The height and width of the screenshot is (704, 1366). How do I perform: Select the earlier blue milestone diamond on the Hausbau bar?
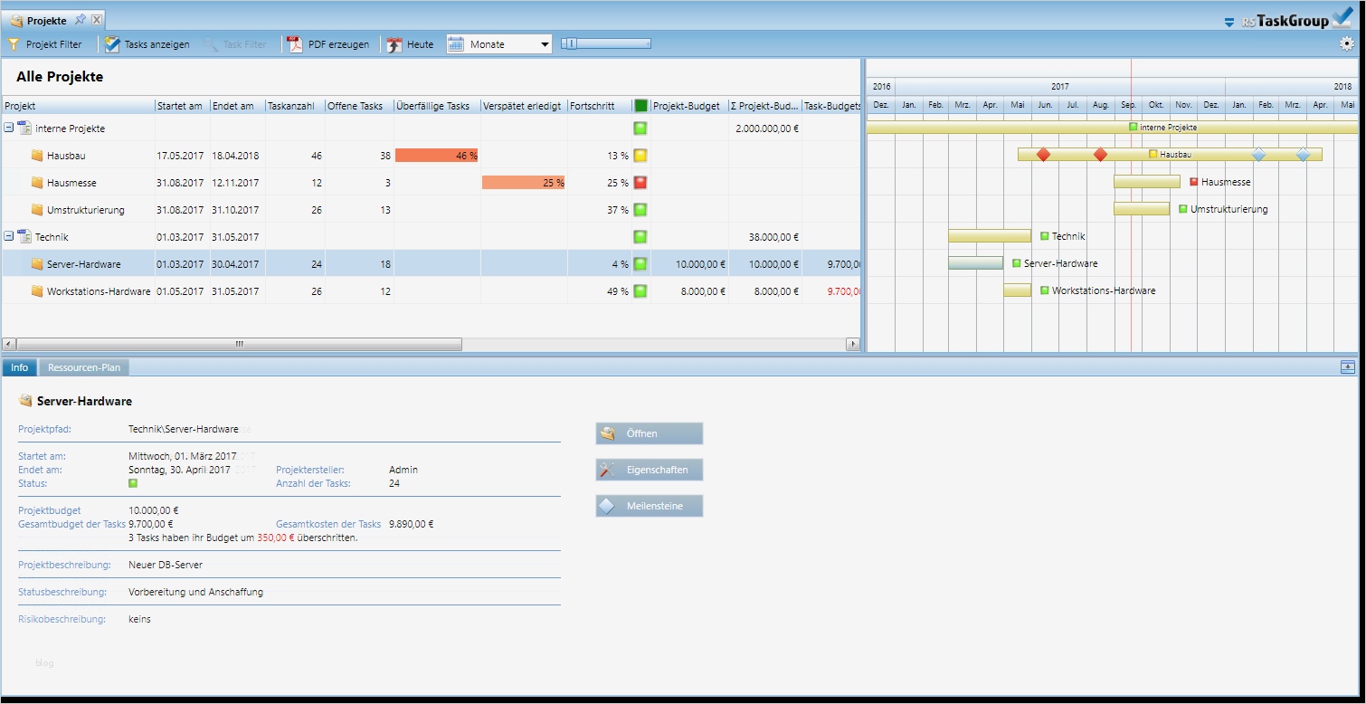coord(1258,155)
